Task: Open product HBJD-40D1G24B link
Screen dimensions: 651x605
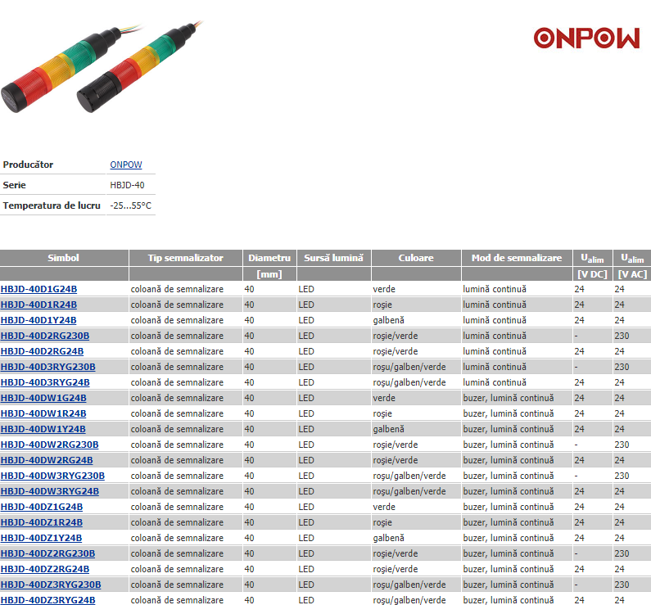Action: coord(38,289)
